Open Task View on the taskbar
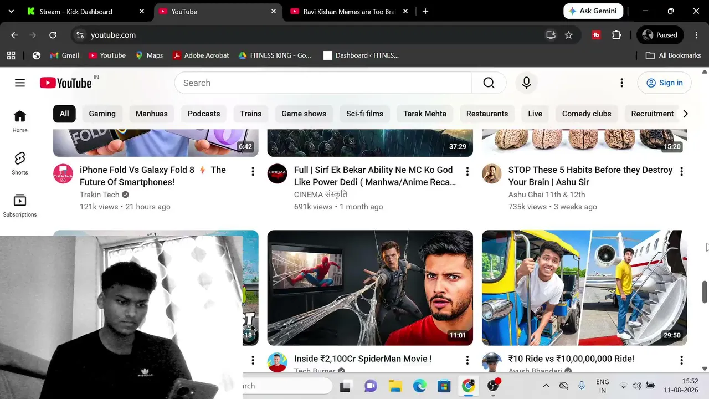The width and height of the screenshot is (709, 399). pos(345,386)
